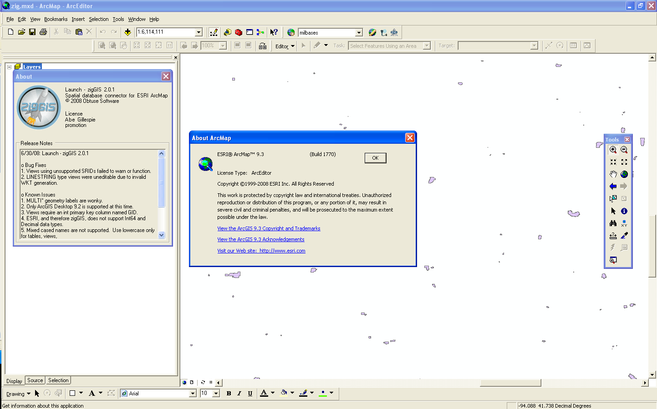This screenshot has height=409, width=657.
Task: Switch to the Selection tab
Action: click(x=58, y=380)
